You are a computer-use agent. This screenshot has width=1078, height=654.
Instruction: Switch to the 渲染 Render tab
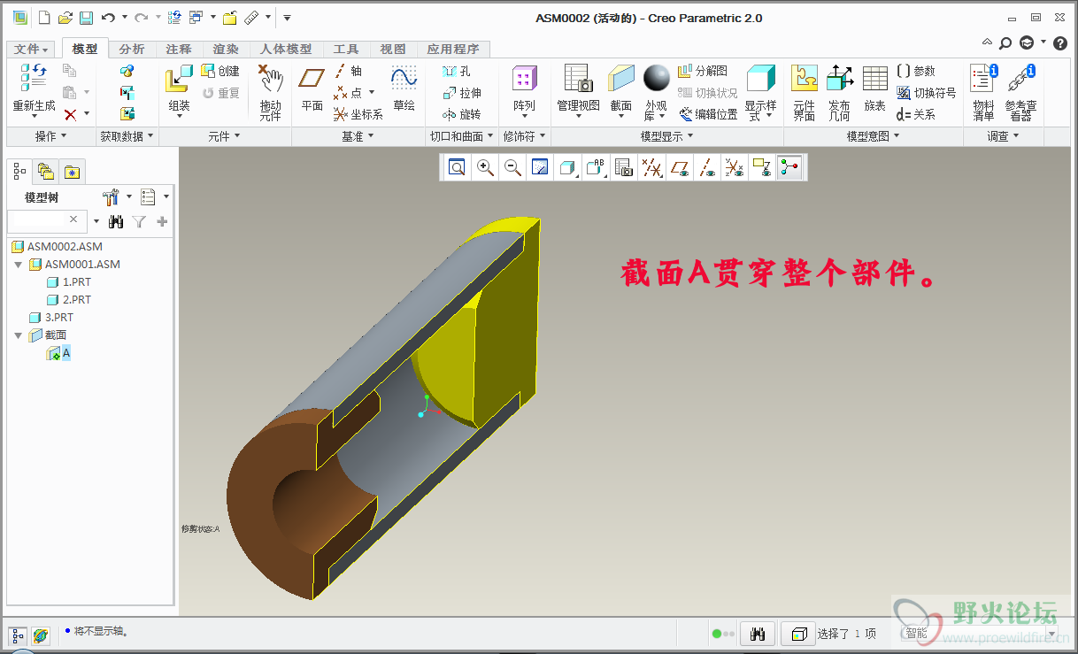tap(226, 49)
